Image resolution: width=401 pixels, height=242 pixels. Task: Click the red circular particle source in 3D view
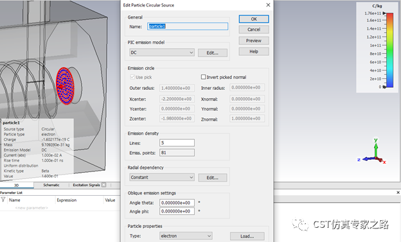coord(65,86)
